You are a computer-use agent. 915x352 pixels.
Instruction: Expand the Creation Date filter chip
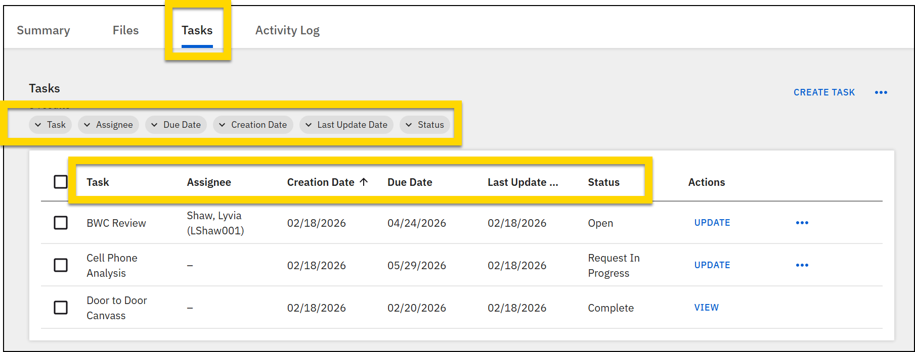click(253, 125)
